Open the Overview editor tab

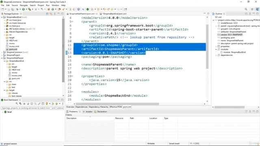coord(70,107)
